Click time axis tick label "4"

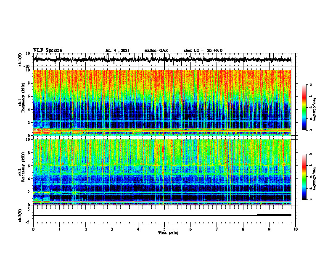click(138, 229)
